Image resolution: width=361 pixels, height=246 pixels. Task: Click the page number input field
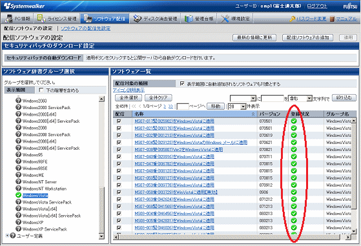(x=183, y=107)
